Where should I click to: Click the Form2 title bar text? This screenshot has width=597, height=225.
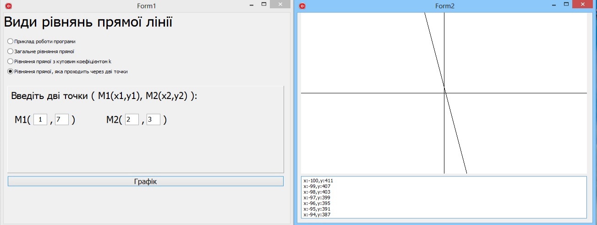[445, 6]
